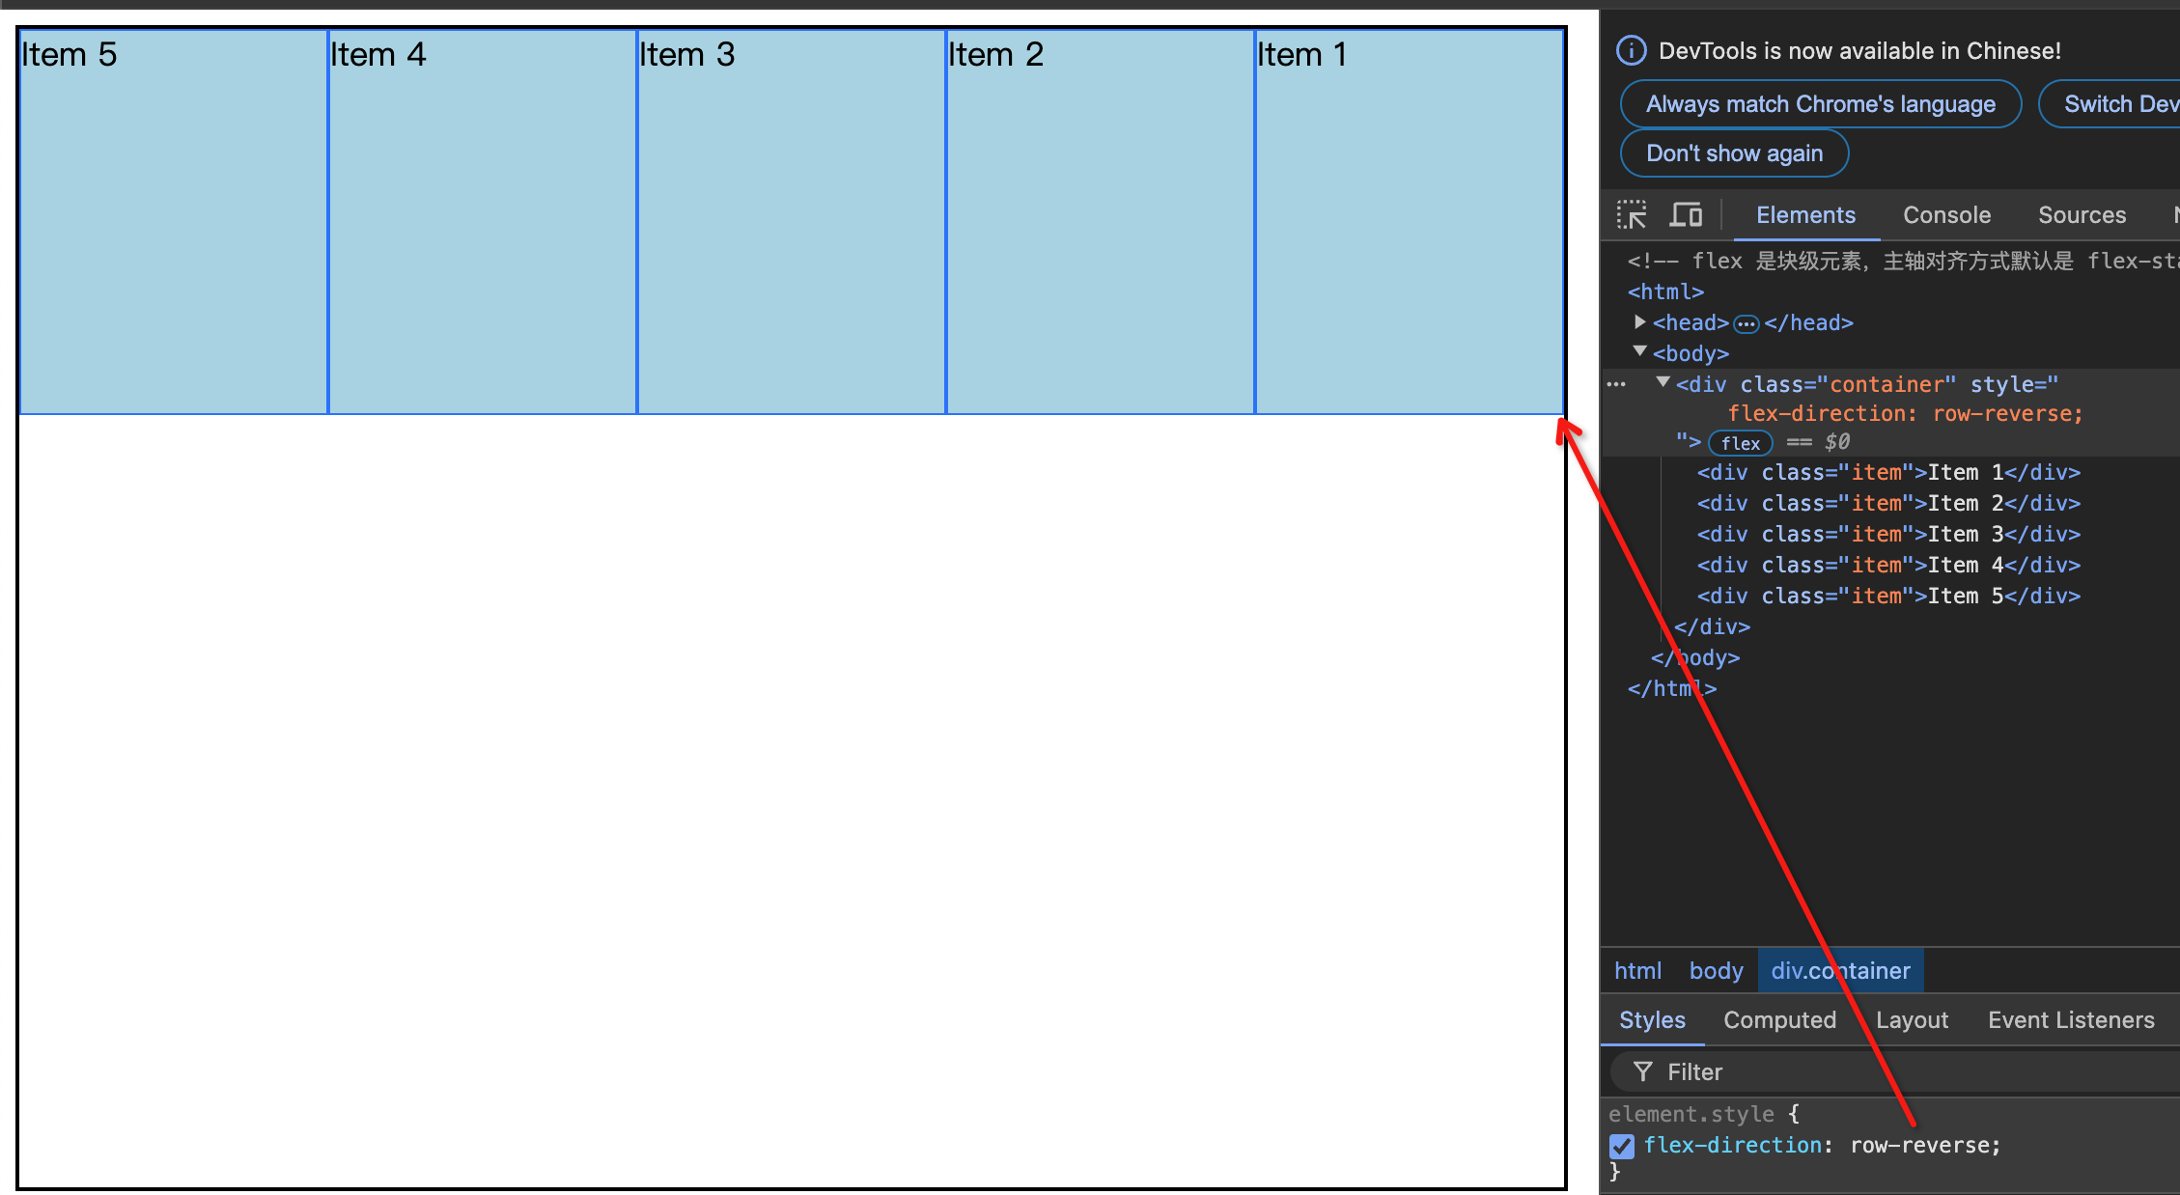Screen dimensions: 2180x1195
Task: Click the filter funnel icon in Styles
Action: tap(1642, 1071)
